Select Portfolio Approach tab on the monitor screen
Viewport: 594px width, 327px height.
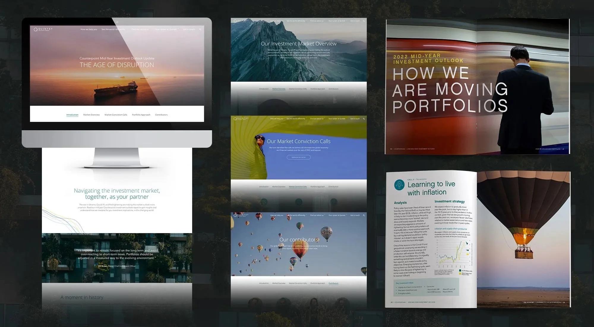(x=141, y=115)
